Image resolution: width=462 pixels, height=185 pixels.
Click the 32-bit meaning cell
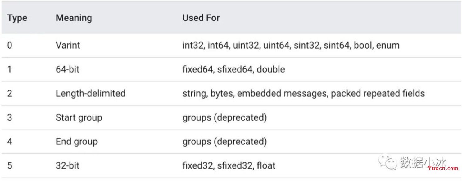(x=67, y=165)
